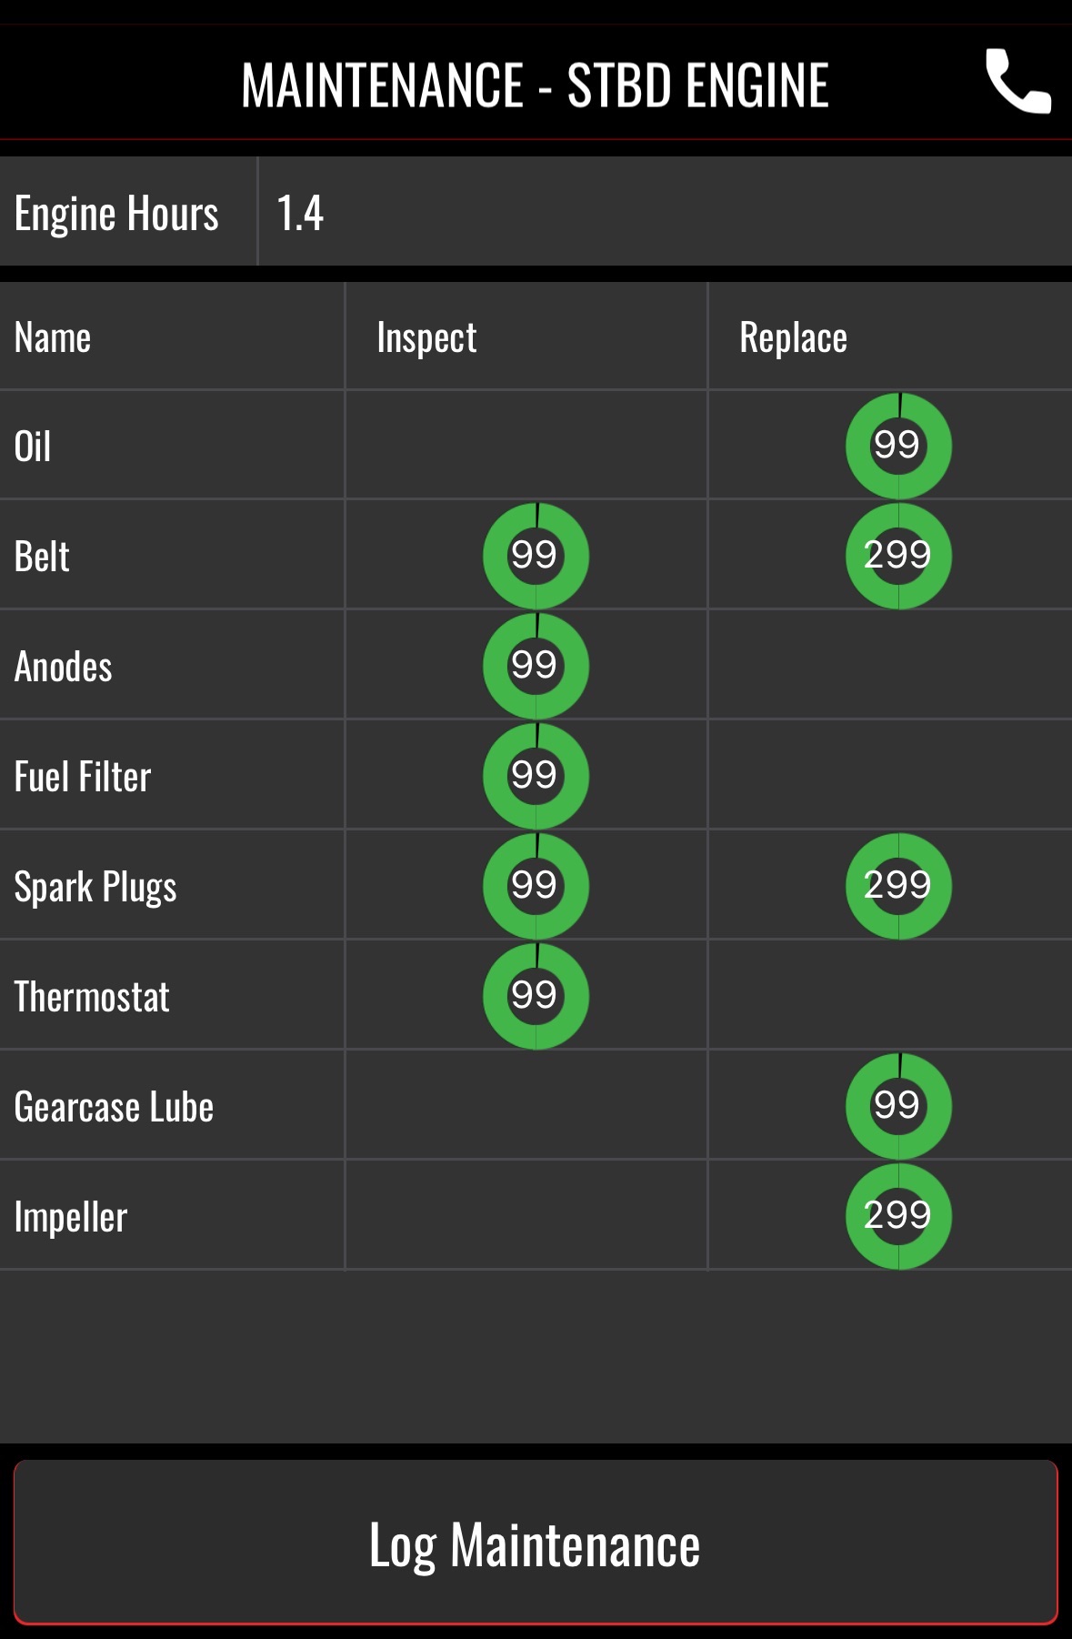Click the Name column header
Image resolution: width=1072 pixels, height=1639 pixels.
tap(53, 337)
